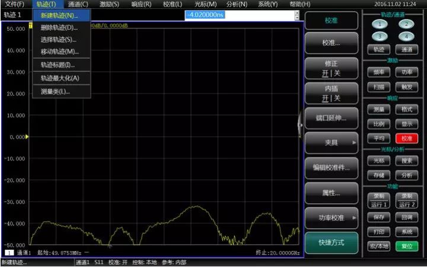Open the 激励(S) menu in the menu bar
Viewport: 427px width, 267px height.
pos(109,4)
